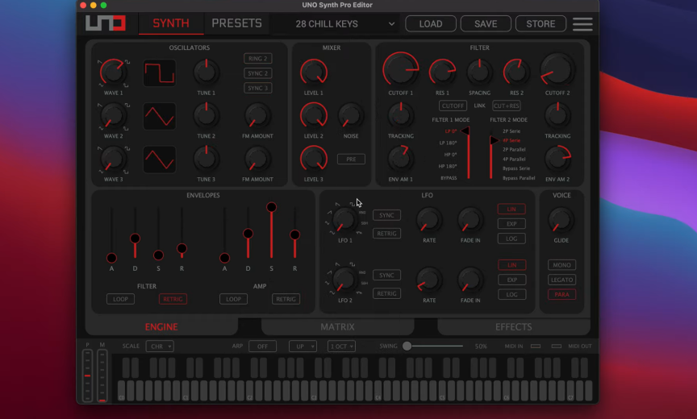The height and width of the screenshot is (419, 697).
Task: Expand the SCALE CHR dropdown
Action: point(159,346)
